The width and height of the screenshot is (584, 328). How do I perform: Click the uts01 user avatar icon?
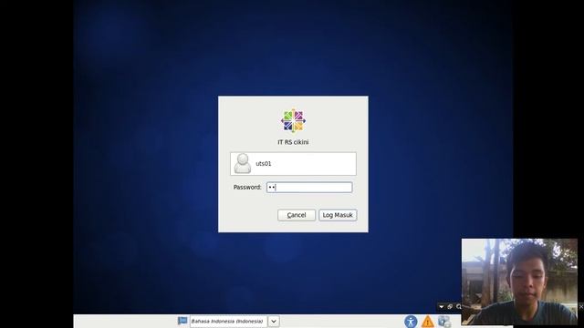(243, 164)
